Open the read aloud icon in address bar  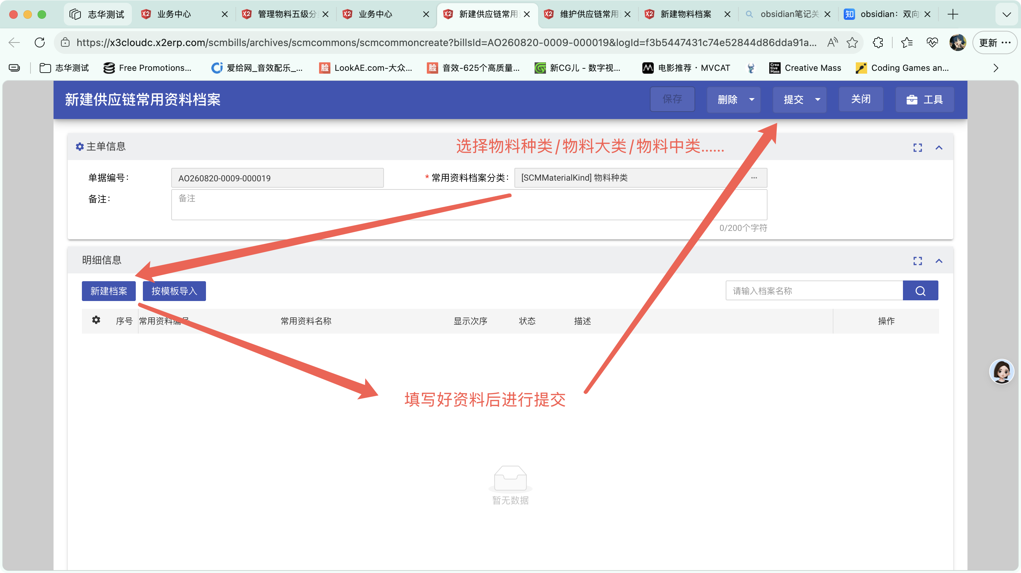click(832, 42)
